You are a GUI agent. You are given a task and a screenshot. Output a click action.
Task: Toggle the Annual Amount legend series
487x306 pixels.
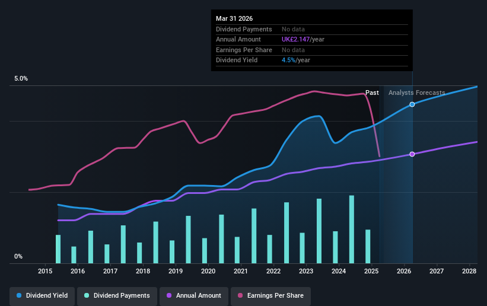point(194,296)
